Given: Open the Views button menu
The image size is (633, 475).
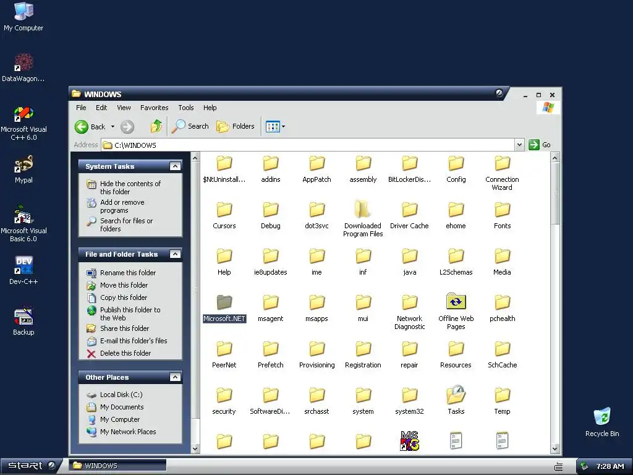Looking at the screenshot, I should coord(275,126).
